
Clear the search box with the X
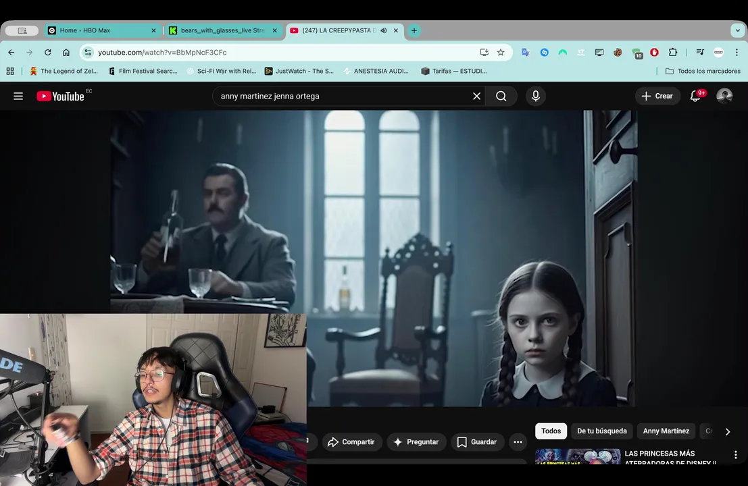[x=476, y=97]
